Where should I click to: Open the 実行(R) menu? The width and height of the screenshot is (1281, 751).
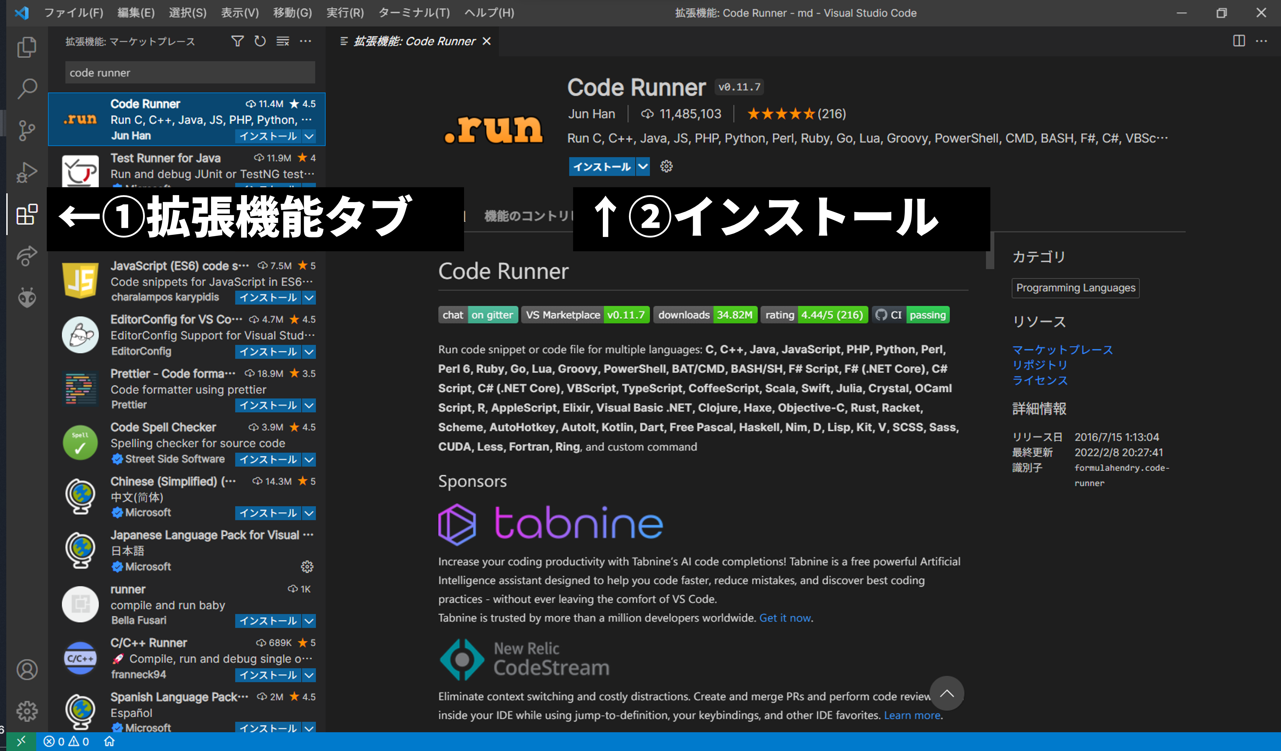point(345,13)
